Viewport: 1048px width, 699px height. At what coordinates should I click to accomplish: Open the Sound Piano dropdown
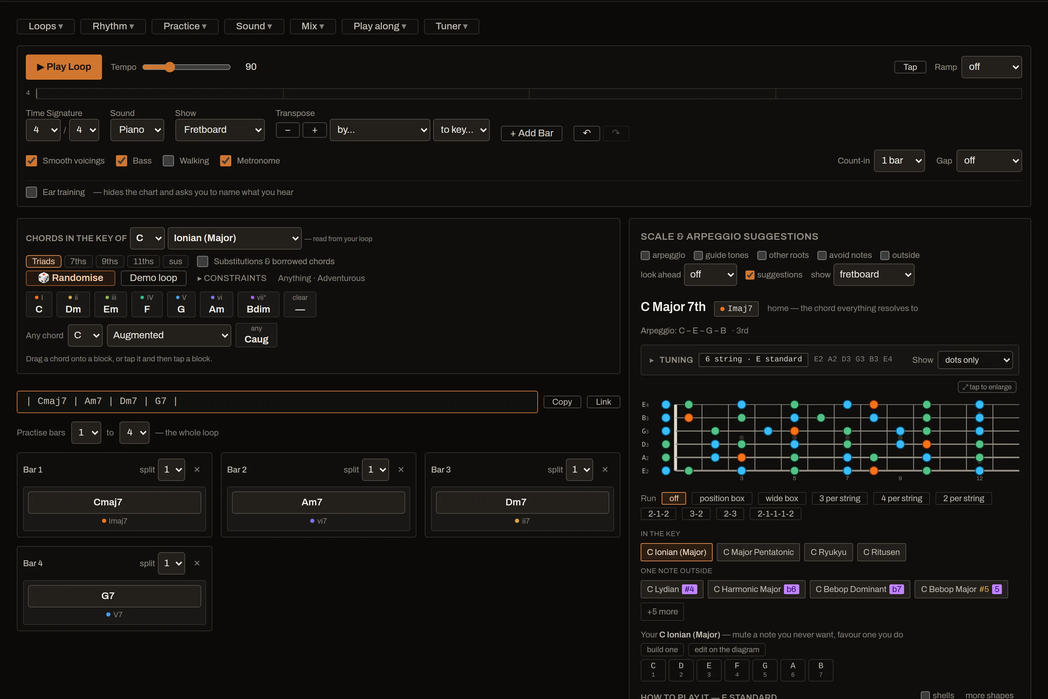click(137, 130)
